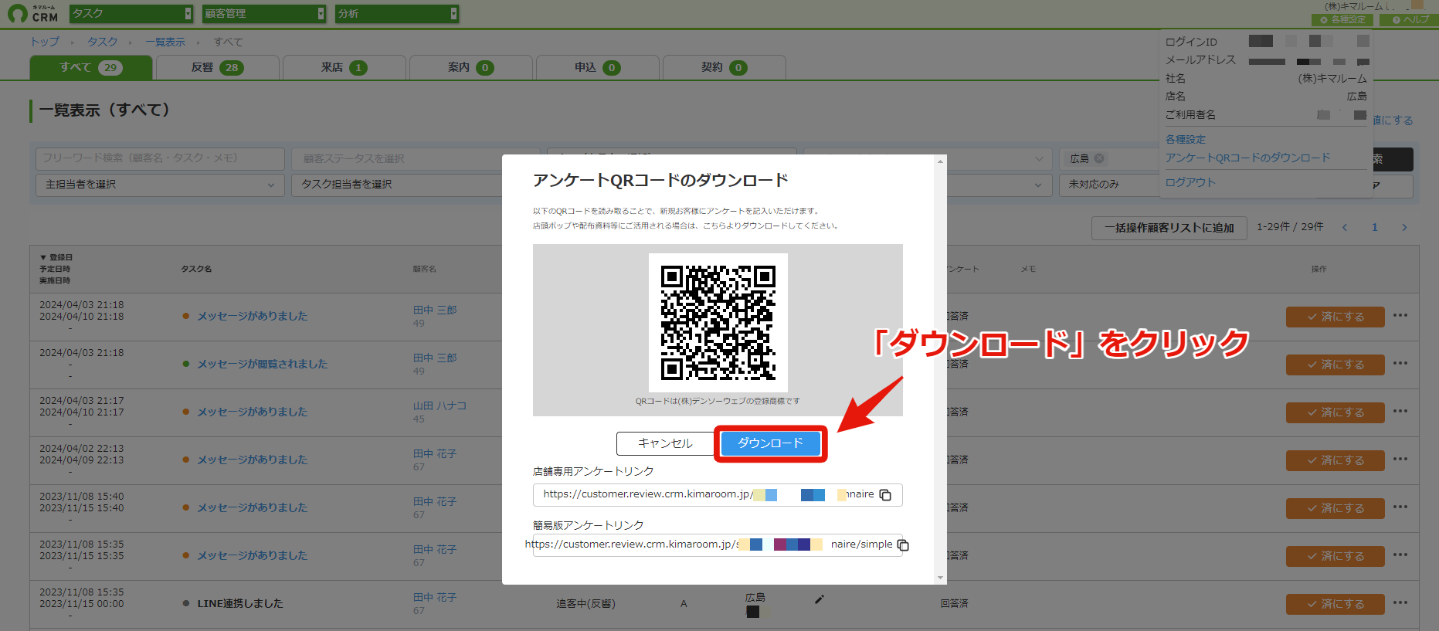The width and height of the screenshot is (1439, 631).
Task: Open the 主担当者を選択 dropdown
Action: tap(160, 185)
